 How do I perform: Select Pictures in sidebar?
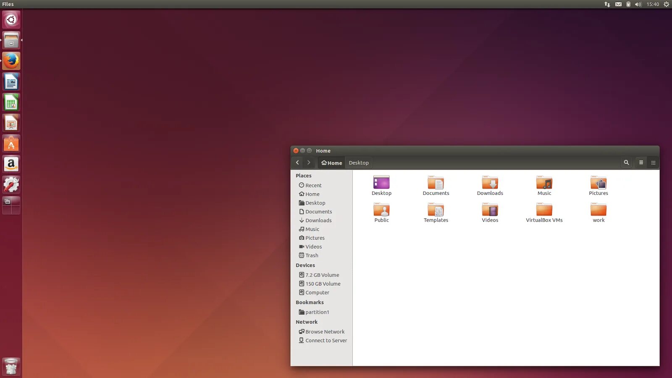[312, 238]
